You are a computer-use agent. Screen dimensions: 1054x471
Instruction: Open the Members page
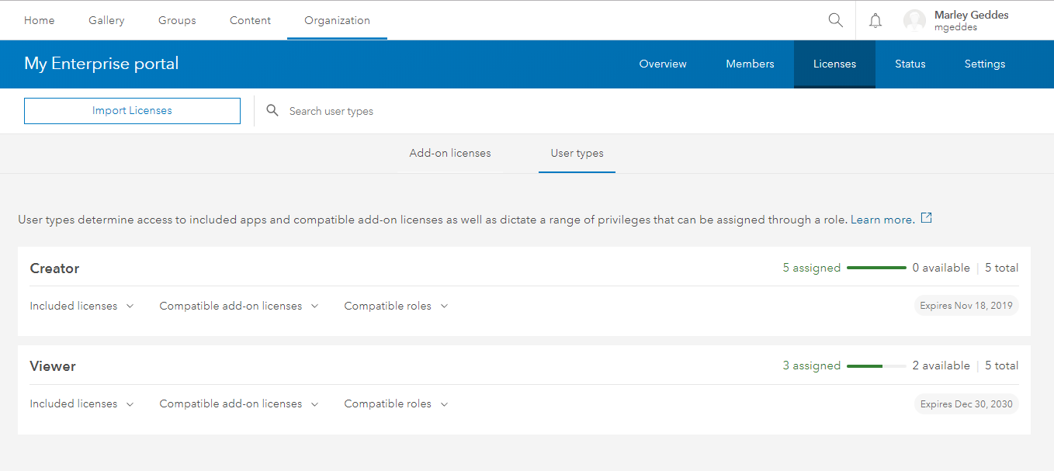click(750, 64)
